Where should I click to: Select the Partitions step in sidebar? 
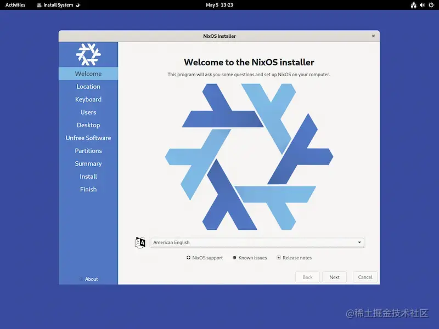pos(88,151)
